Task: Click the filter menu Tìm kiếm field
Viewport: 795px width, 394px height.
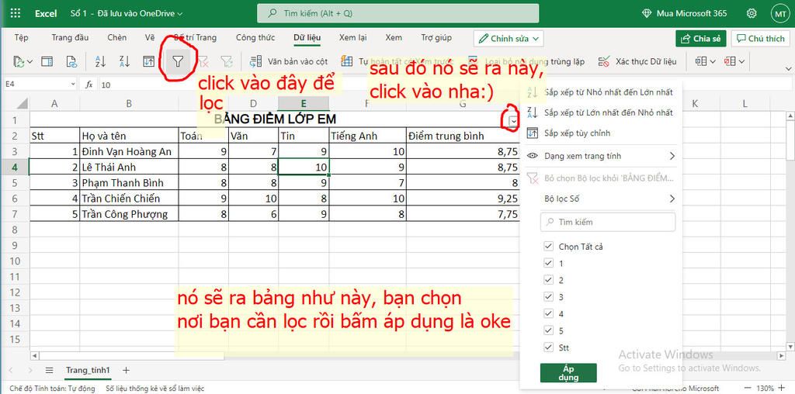Action: (x=608, y=222)
